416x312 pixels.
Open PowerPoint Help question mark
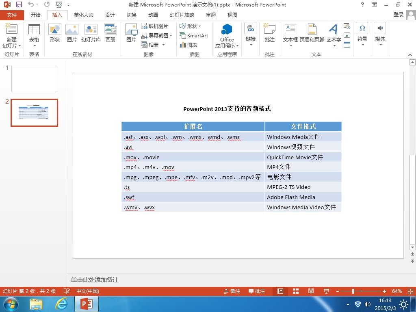[x=362, y=4]
